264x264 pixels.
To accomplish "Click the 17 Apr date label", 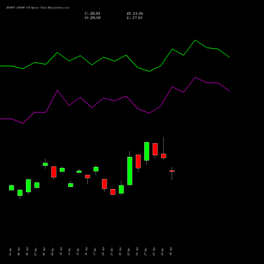I will [95, 251].
